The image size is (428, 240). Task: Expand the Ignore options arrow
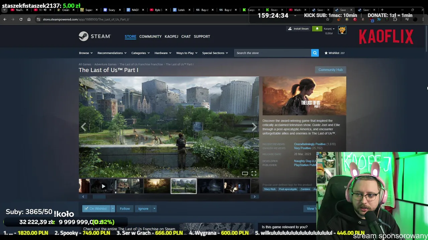(x=154, y=209)
